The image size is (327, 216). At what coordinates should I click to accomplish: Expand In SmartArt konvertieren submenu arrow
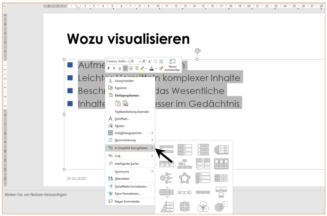point(152,148)
